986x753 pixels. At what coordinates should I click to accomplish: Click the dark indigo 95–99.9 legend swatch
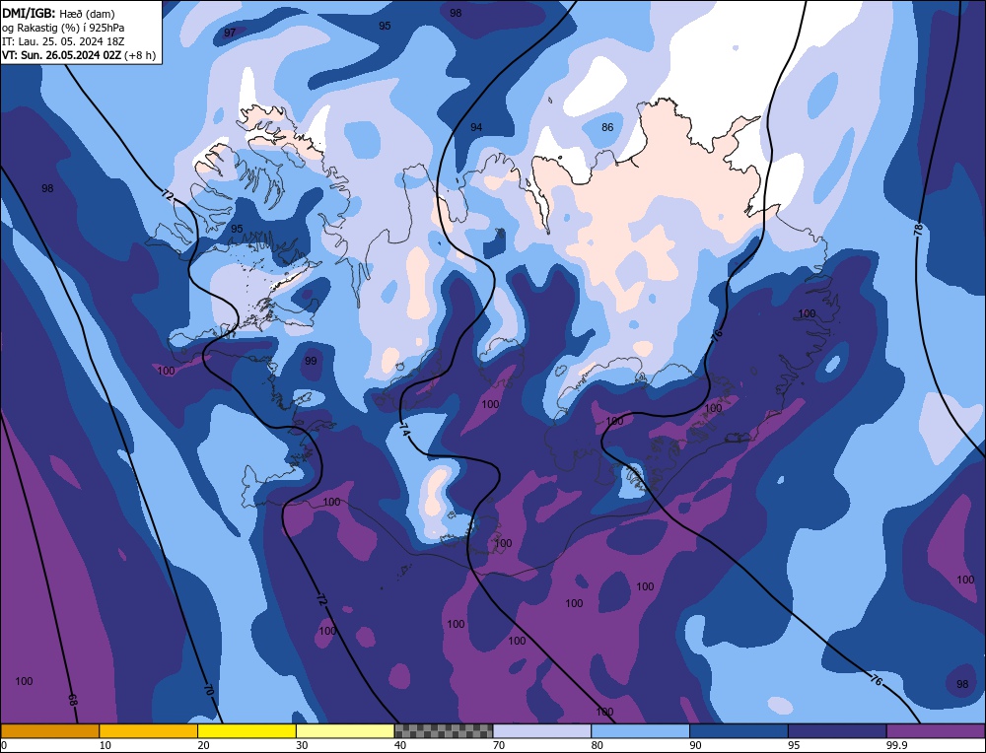tap(837, 730)
